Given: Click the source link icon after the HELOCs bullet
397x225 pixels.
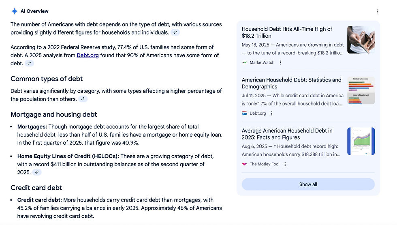Looking at the screenshot, I should [36, 172].
